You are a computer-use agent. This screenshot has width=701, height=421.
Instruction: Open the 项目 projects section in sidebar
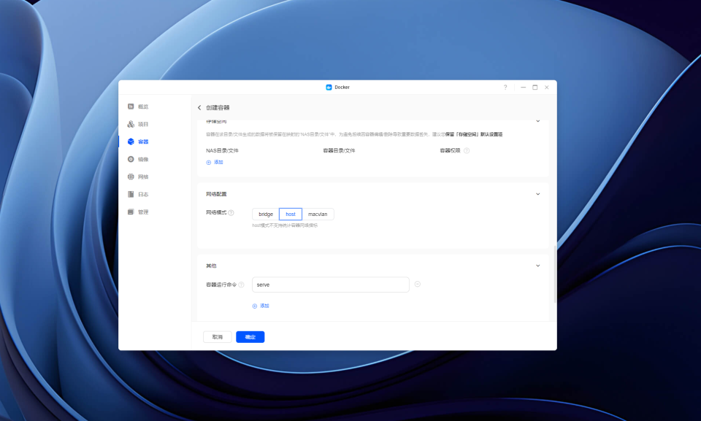pyautogui.click(x=138, y=124)
